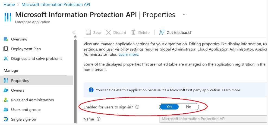The image size is (268, 125).
Task: Click the first party application banner message
Action: tap(168, 90)
